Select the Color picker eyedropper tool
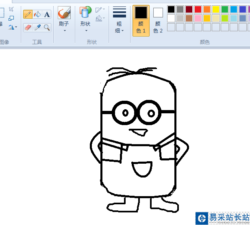Screen dimensions: 250x225 (37, 28)
